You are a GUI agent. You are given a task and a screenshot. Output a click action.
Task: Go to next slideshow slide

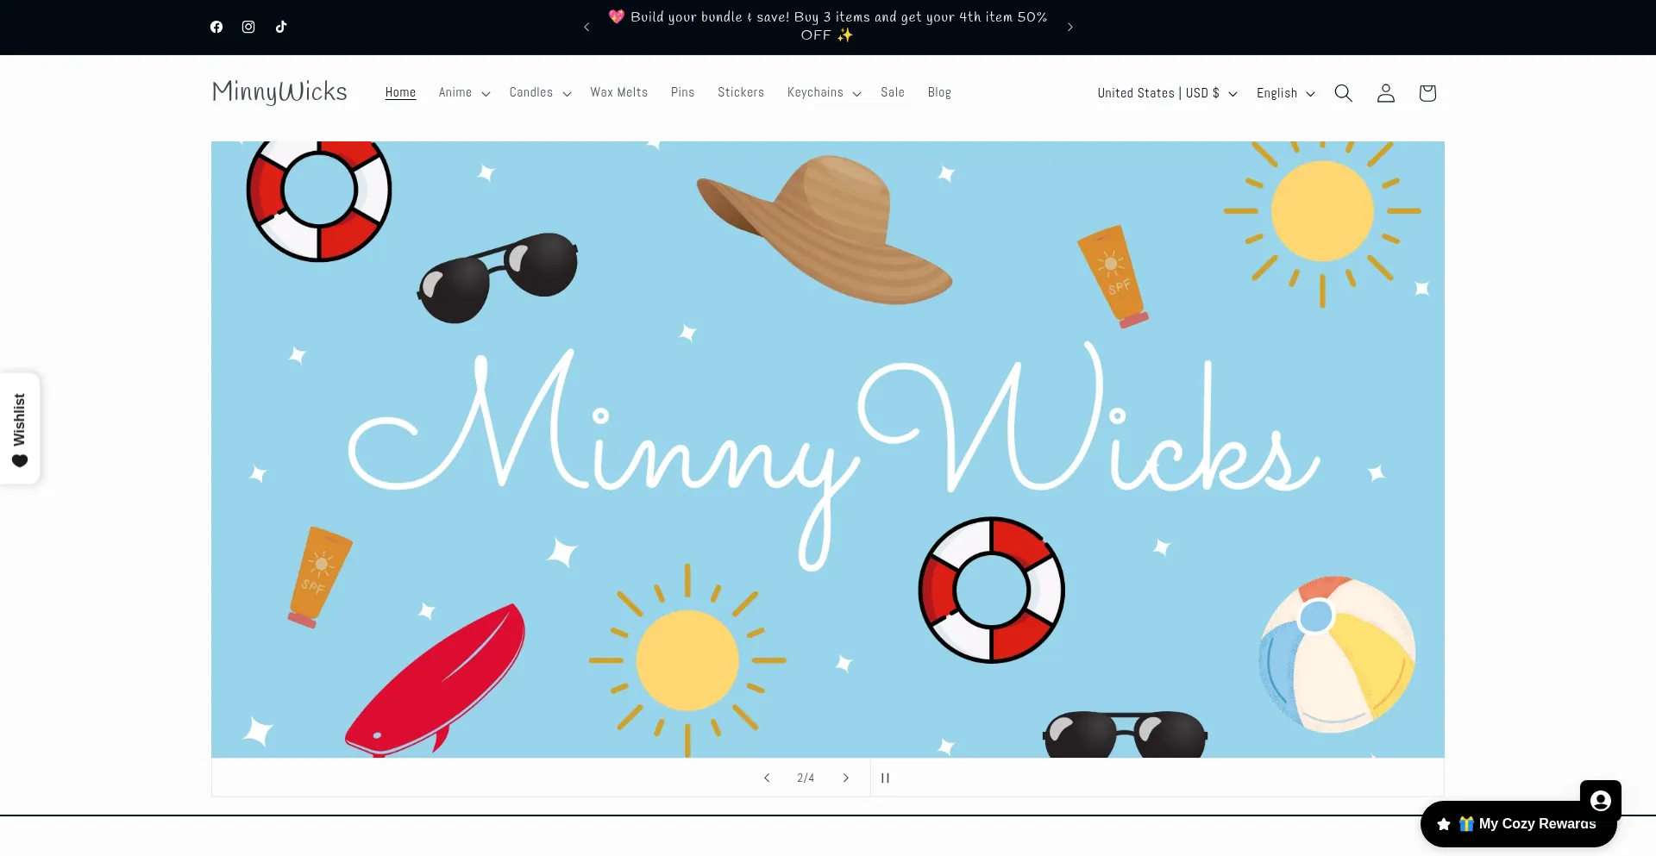click(846, 778)
